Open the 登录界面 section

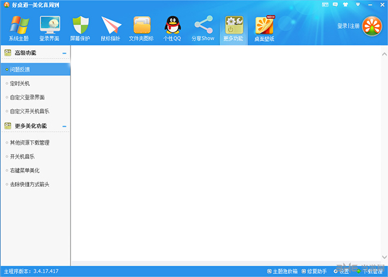[x=50, y=28]
